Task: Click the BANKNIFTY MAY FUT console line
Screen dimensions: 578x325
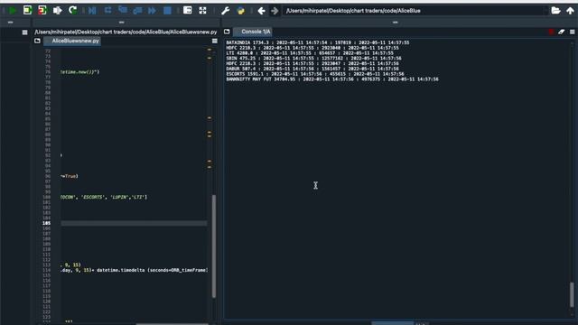Action: coord(332,79)
